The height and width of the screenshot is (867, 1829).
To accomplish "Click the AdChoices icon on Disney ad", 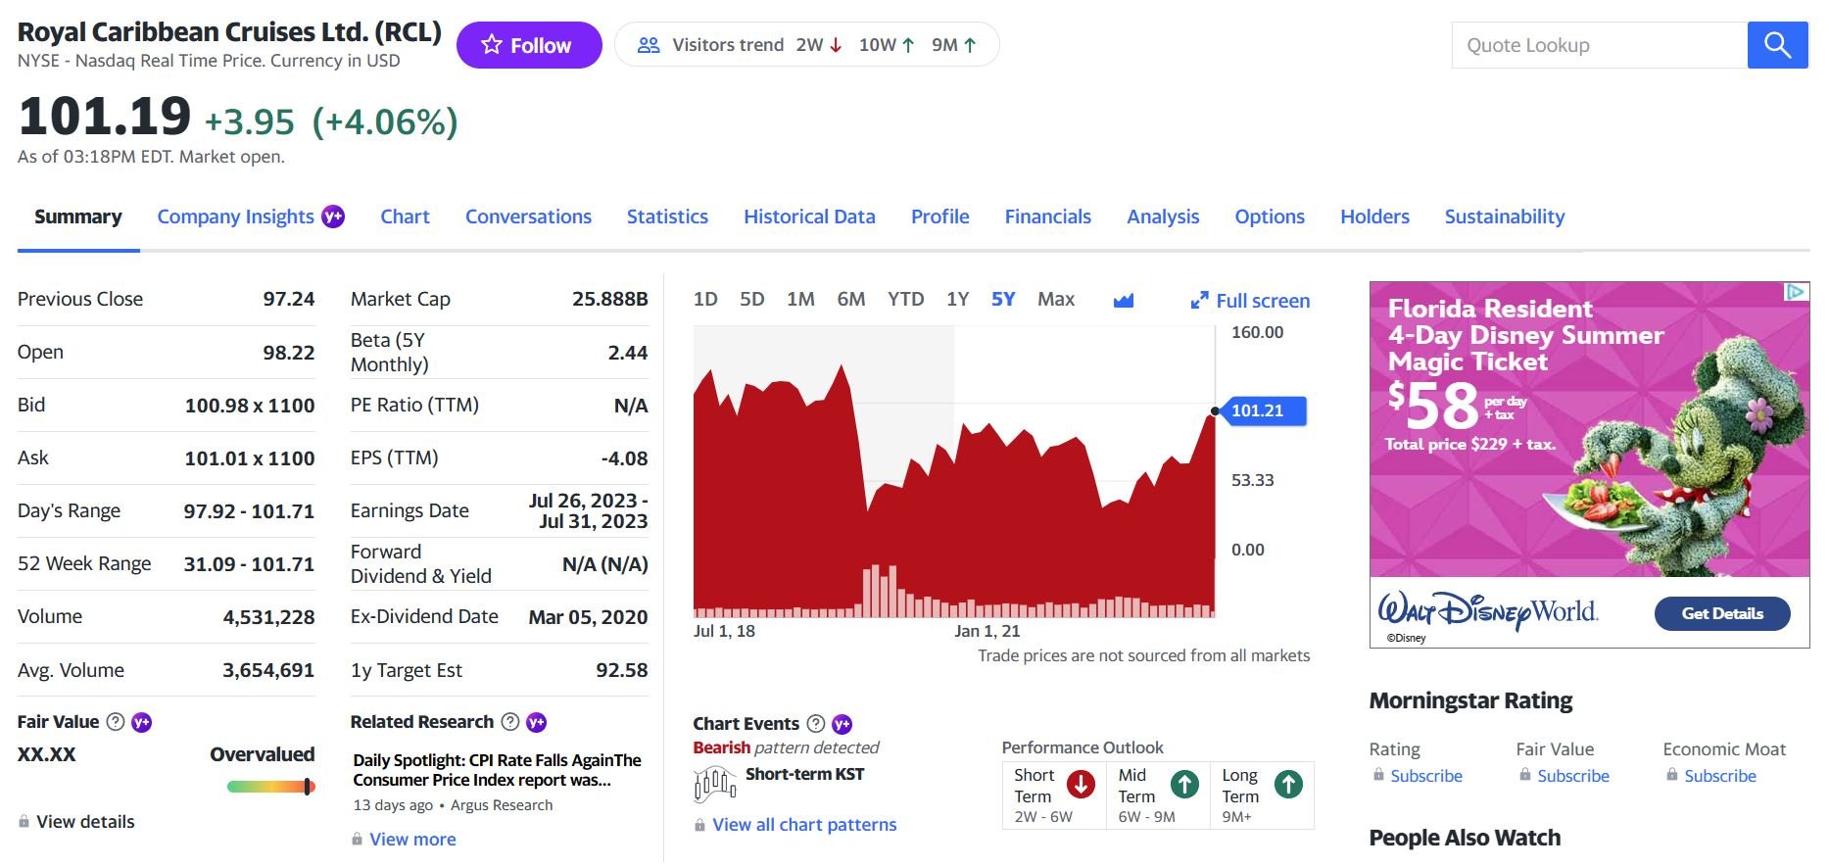I will pyautogui.click(x=1796, y=291).
